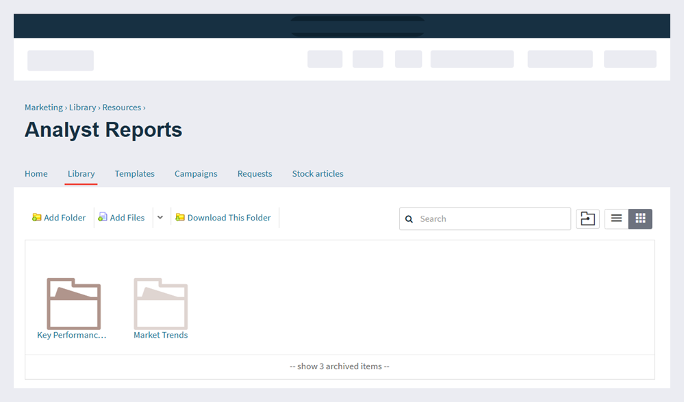Open the Market Trends folder
This screenshot has height=402, width=684.
pyautogui.click(x=160, y=303)
